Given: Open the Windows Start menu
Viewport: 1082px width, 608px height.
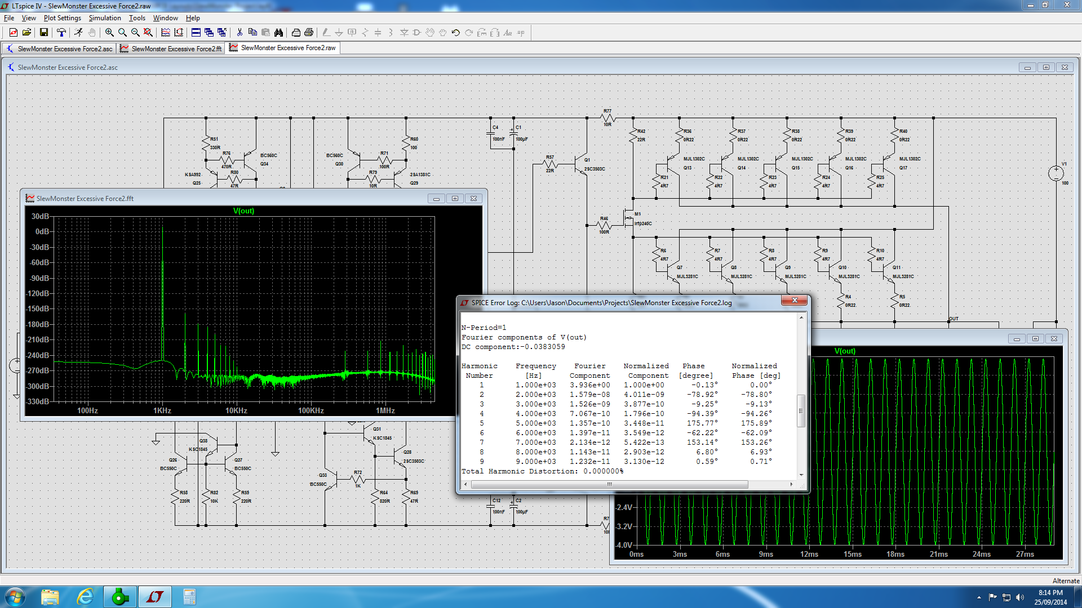Looking at the screenshot, I should pyautogui.click(x=15, y=597).
